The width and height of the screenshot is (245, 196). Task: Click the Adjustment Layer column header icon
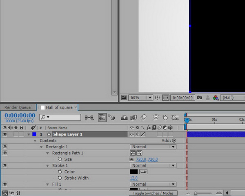point(165,128)
